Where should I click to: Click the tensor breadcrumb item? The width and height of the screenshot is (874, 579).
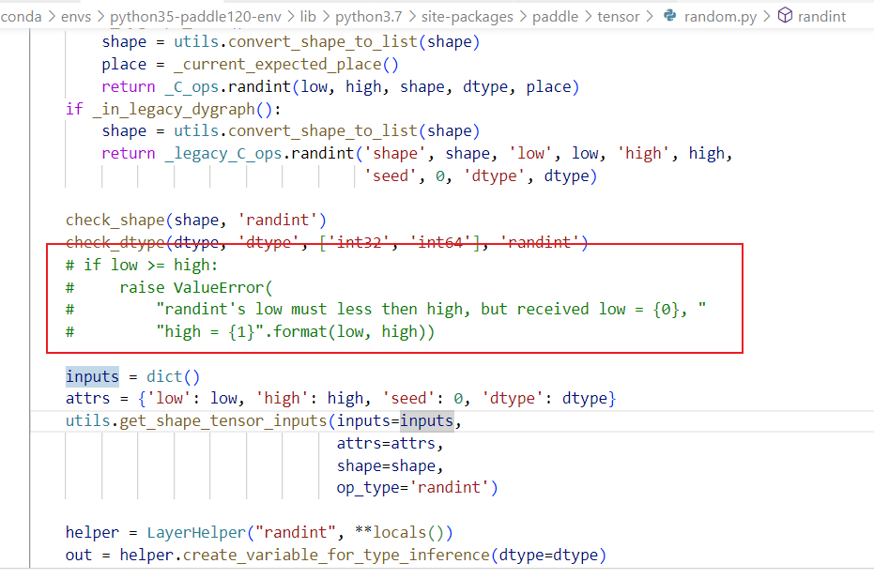[x=617, y=16]
